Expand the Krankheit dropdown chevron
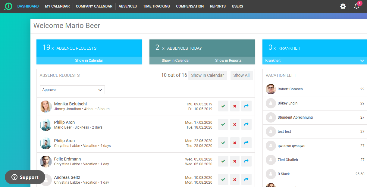Viewport: 367px width, 187px height. pyautogui.click(x=362, y=61)
